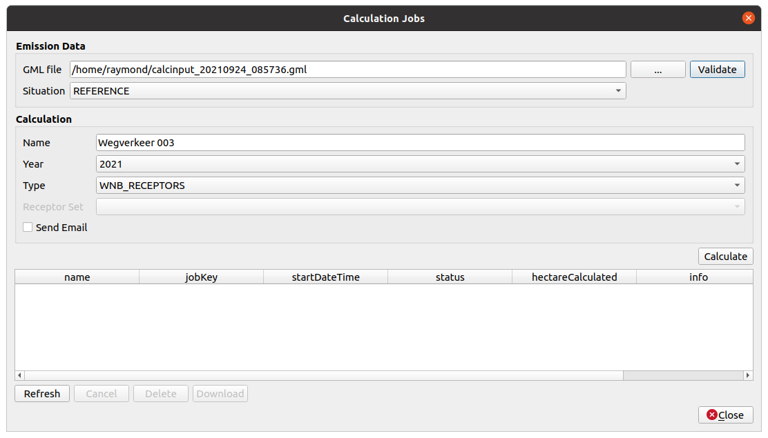Expand the Year dropdown set to 2021

[420, 164]
